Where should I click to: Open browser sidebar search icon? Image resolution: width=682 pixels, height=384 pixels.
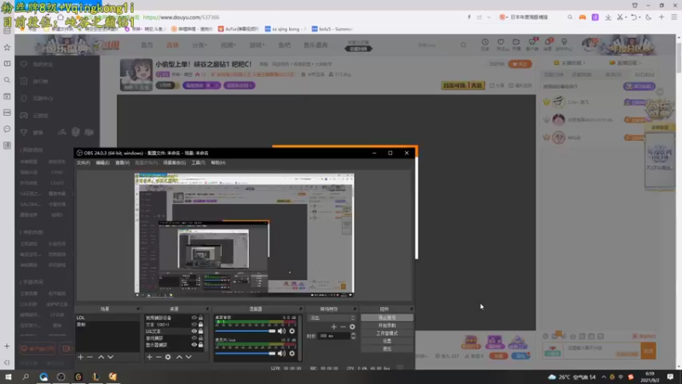(x=7, y=80)
